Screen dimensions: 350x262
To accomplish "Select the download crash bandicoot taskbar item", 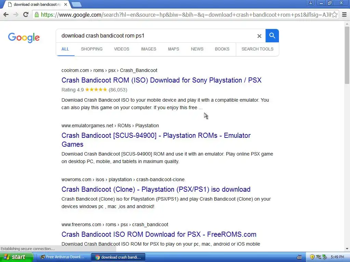I will 118,257.
